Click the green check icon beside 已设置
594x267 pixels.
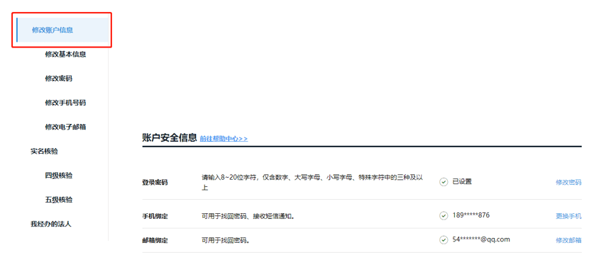[444, 182]
